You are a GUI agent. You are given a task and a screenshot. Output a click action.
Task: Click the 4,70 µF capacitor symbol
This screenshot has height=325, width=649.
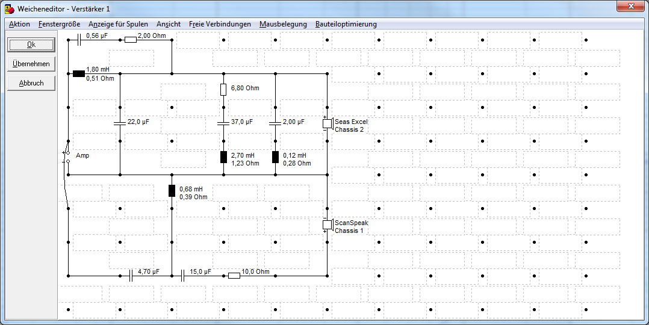point(131,276)
